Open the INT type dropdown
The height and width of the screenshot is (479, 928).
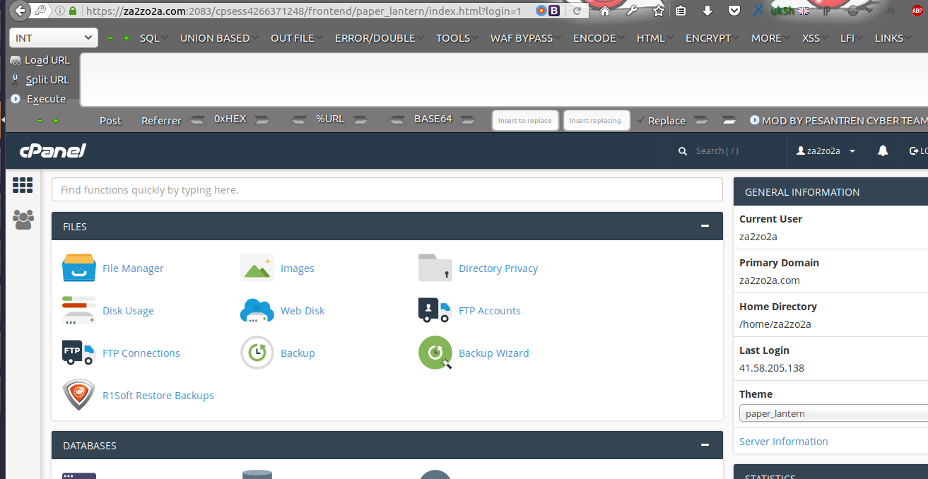pos(54,38)
